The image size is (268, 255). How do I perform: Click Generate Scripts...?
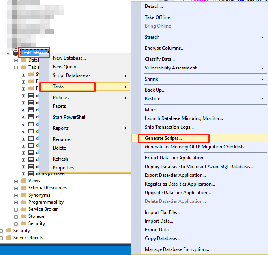pyautogui.click(x=199, y=138)
